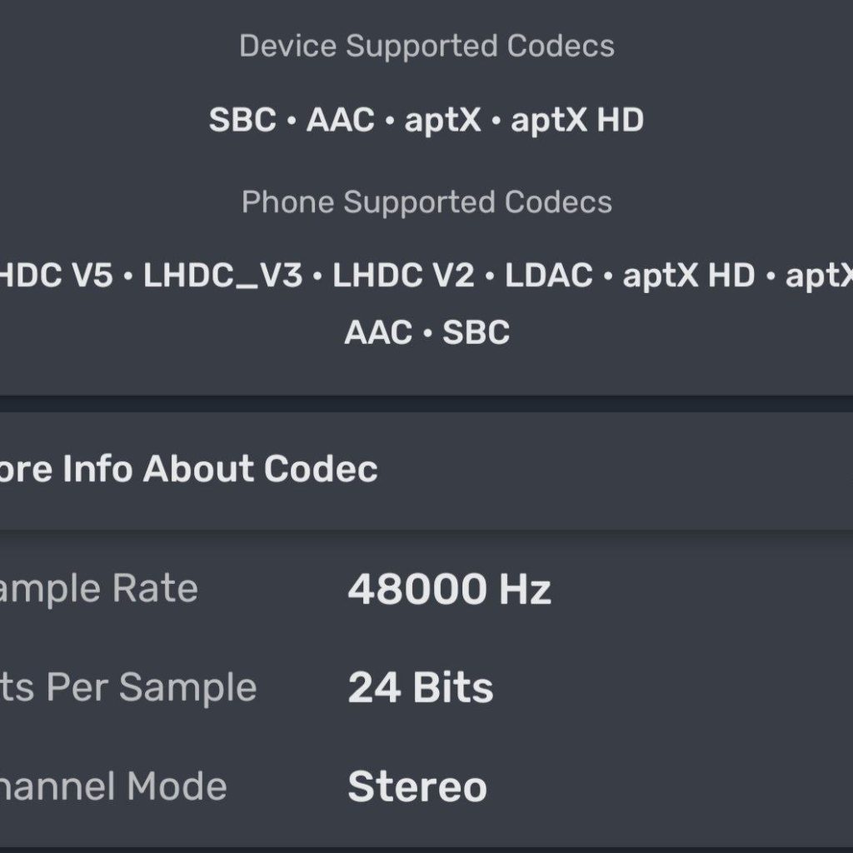The height and width of the screenshot is (853, 853).
Task: Click the Sample Rate label
Action: (100, 590)
